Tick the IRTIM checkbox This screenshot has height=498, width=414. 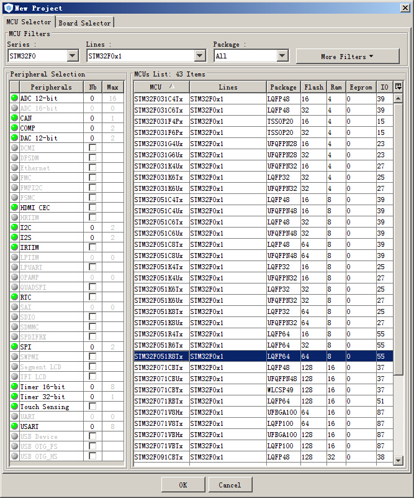pos(92,247)
